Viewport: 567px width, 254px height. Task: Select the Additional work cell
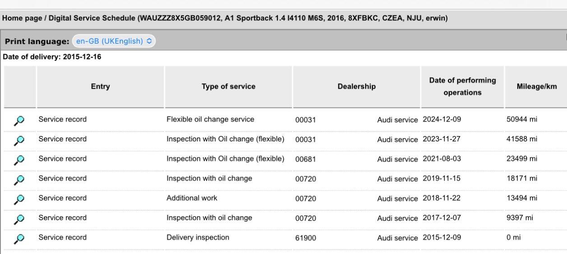(x=192, y=198)
